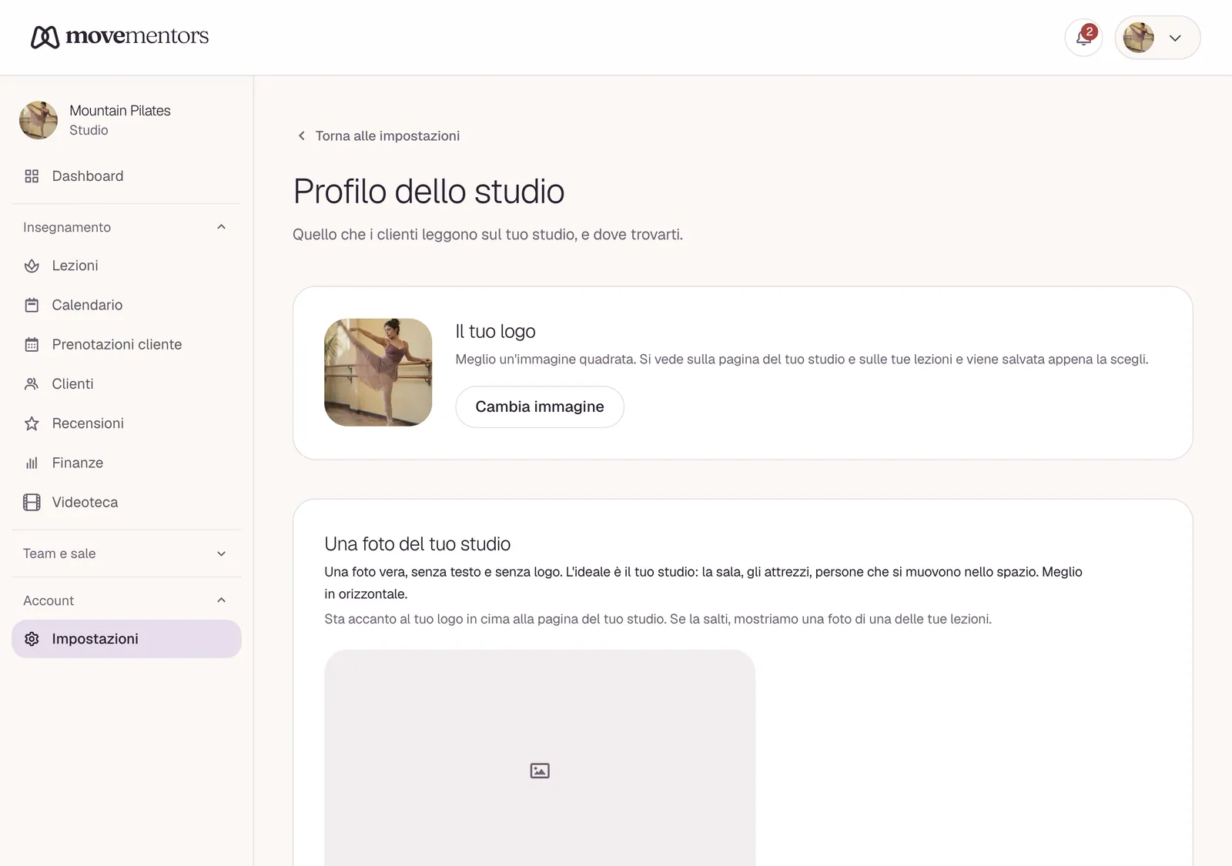View Recensioni

(126, 423)
